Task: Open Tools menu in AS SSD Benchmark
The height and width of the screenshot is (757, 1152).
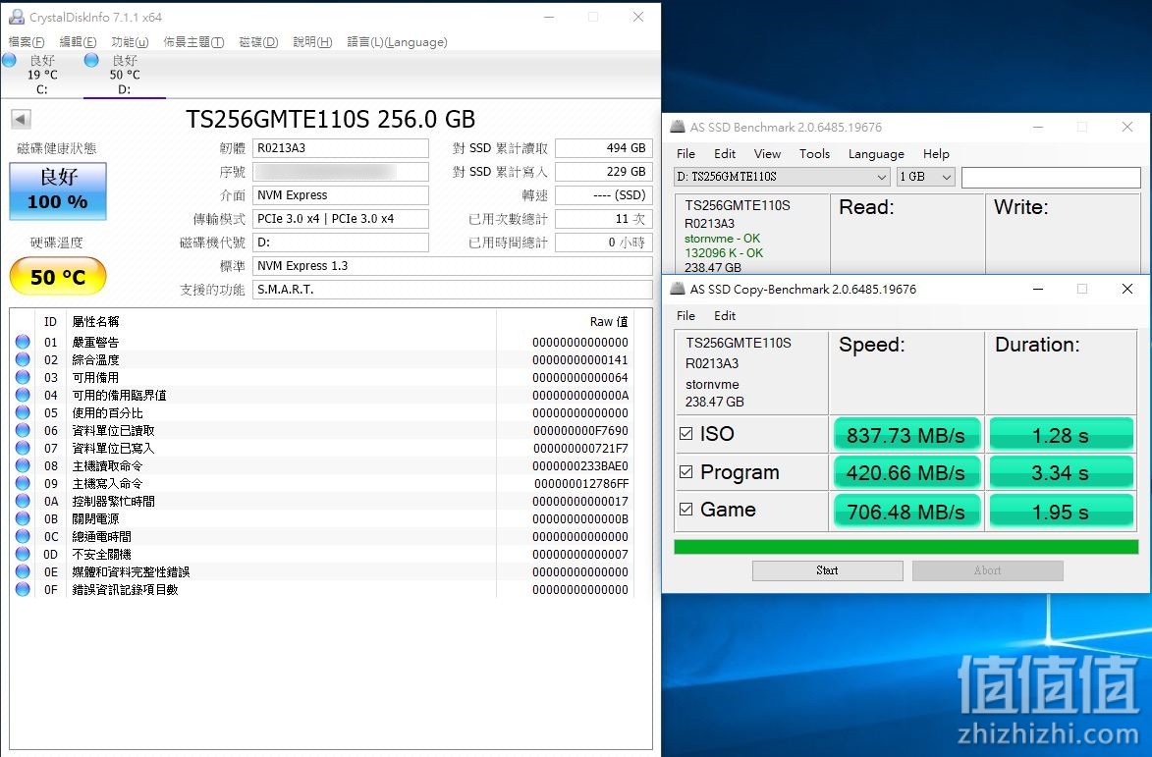Action: (815, 153)
